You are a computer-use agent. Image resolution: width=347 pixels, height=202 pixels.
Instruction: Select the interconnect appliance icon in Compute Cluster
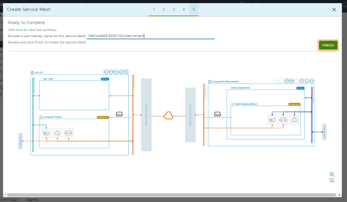pyautogui.click(x=46, y=133)
